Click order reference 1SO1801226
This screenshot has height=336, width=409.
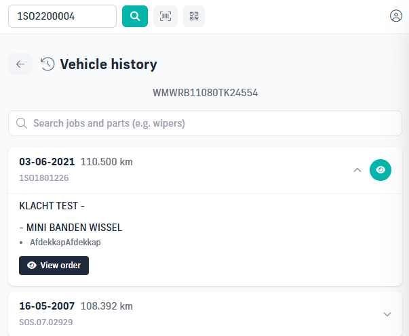click(44, 178)
